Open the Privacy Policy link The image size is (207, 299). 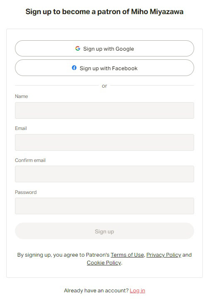(x=164, y=255)
